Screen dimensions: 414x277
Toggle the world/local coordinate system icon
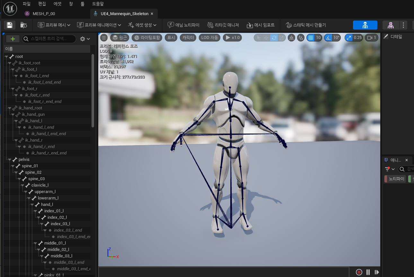[x=291, y=38]
